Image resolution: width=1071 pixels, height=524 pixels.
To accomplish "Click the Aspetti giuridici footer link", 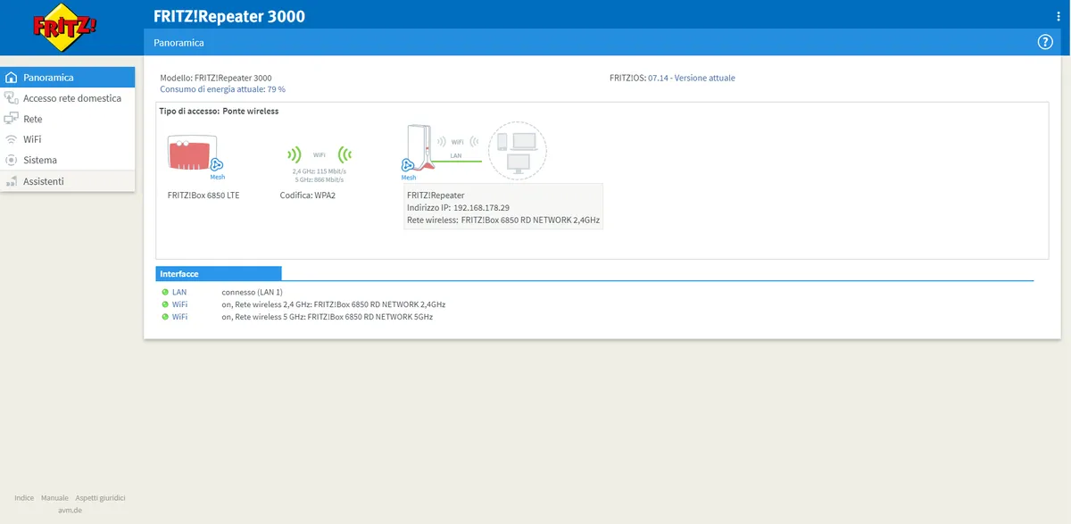I will coord(100,497).
